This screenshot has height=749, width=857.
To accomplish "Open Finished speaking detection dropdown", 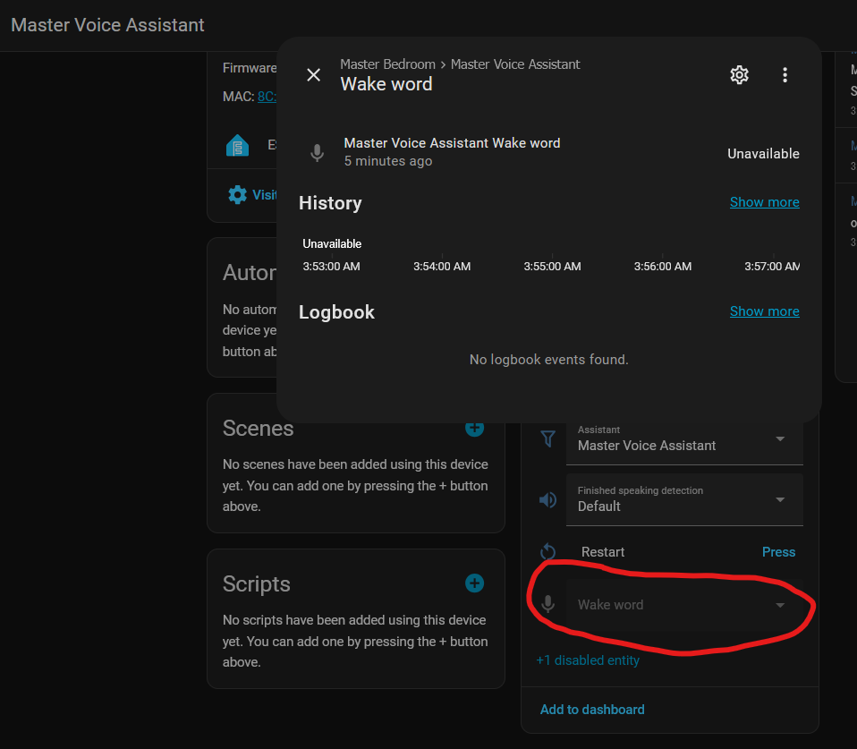I will pos(684,499).
